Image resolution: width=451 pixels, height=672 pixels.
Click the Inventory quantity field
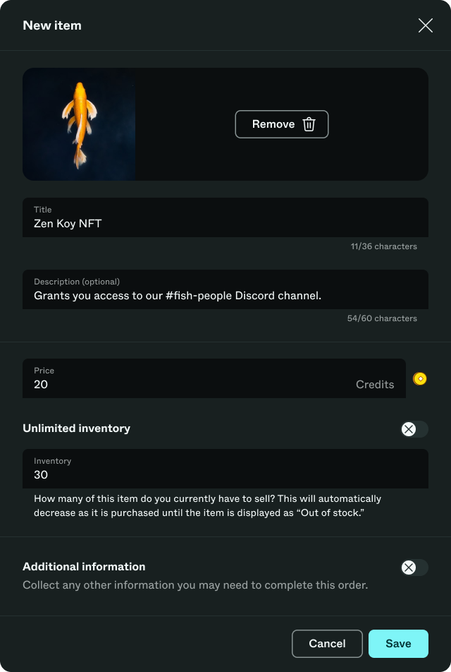[x=225, y=469]
